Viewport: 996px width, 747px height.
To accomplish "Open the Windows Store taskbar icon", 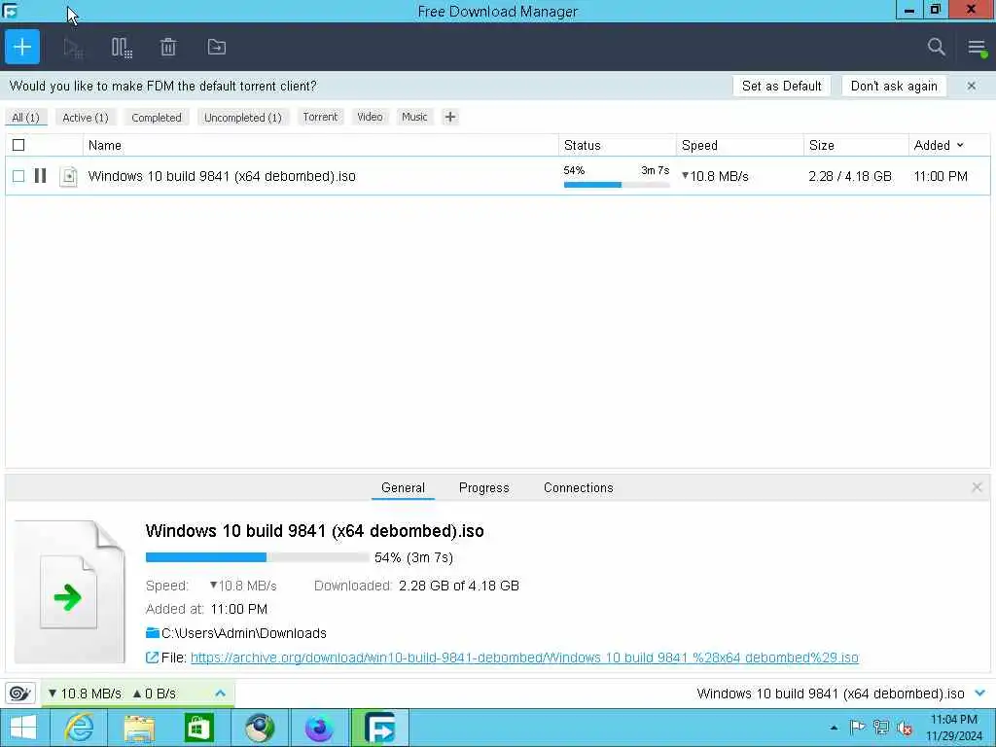I will coord(198,728).
